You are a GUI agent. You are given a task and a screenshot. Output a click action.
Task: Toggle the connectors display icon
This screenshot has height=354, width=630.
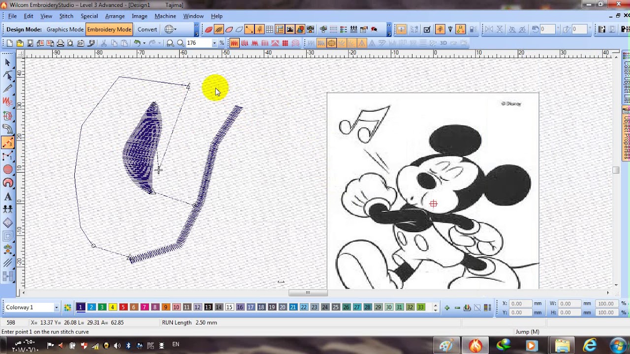(250, 29)
